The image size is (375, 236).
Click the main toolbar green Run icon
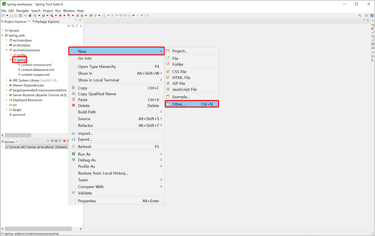click(43, 15)
